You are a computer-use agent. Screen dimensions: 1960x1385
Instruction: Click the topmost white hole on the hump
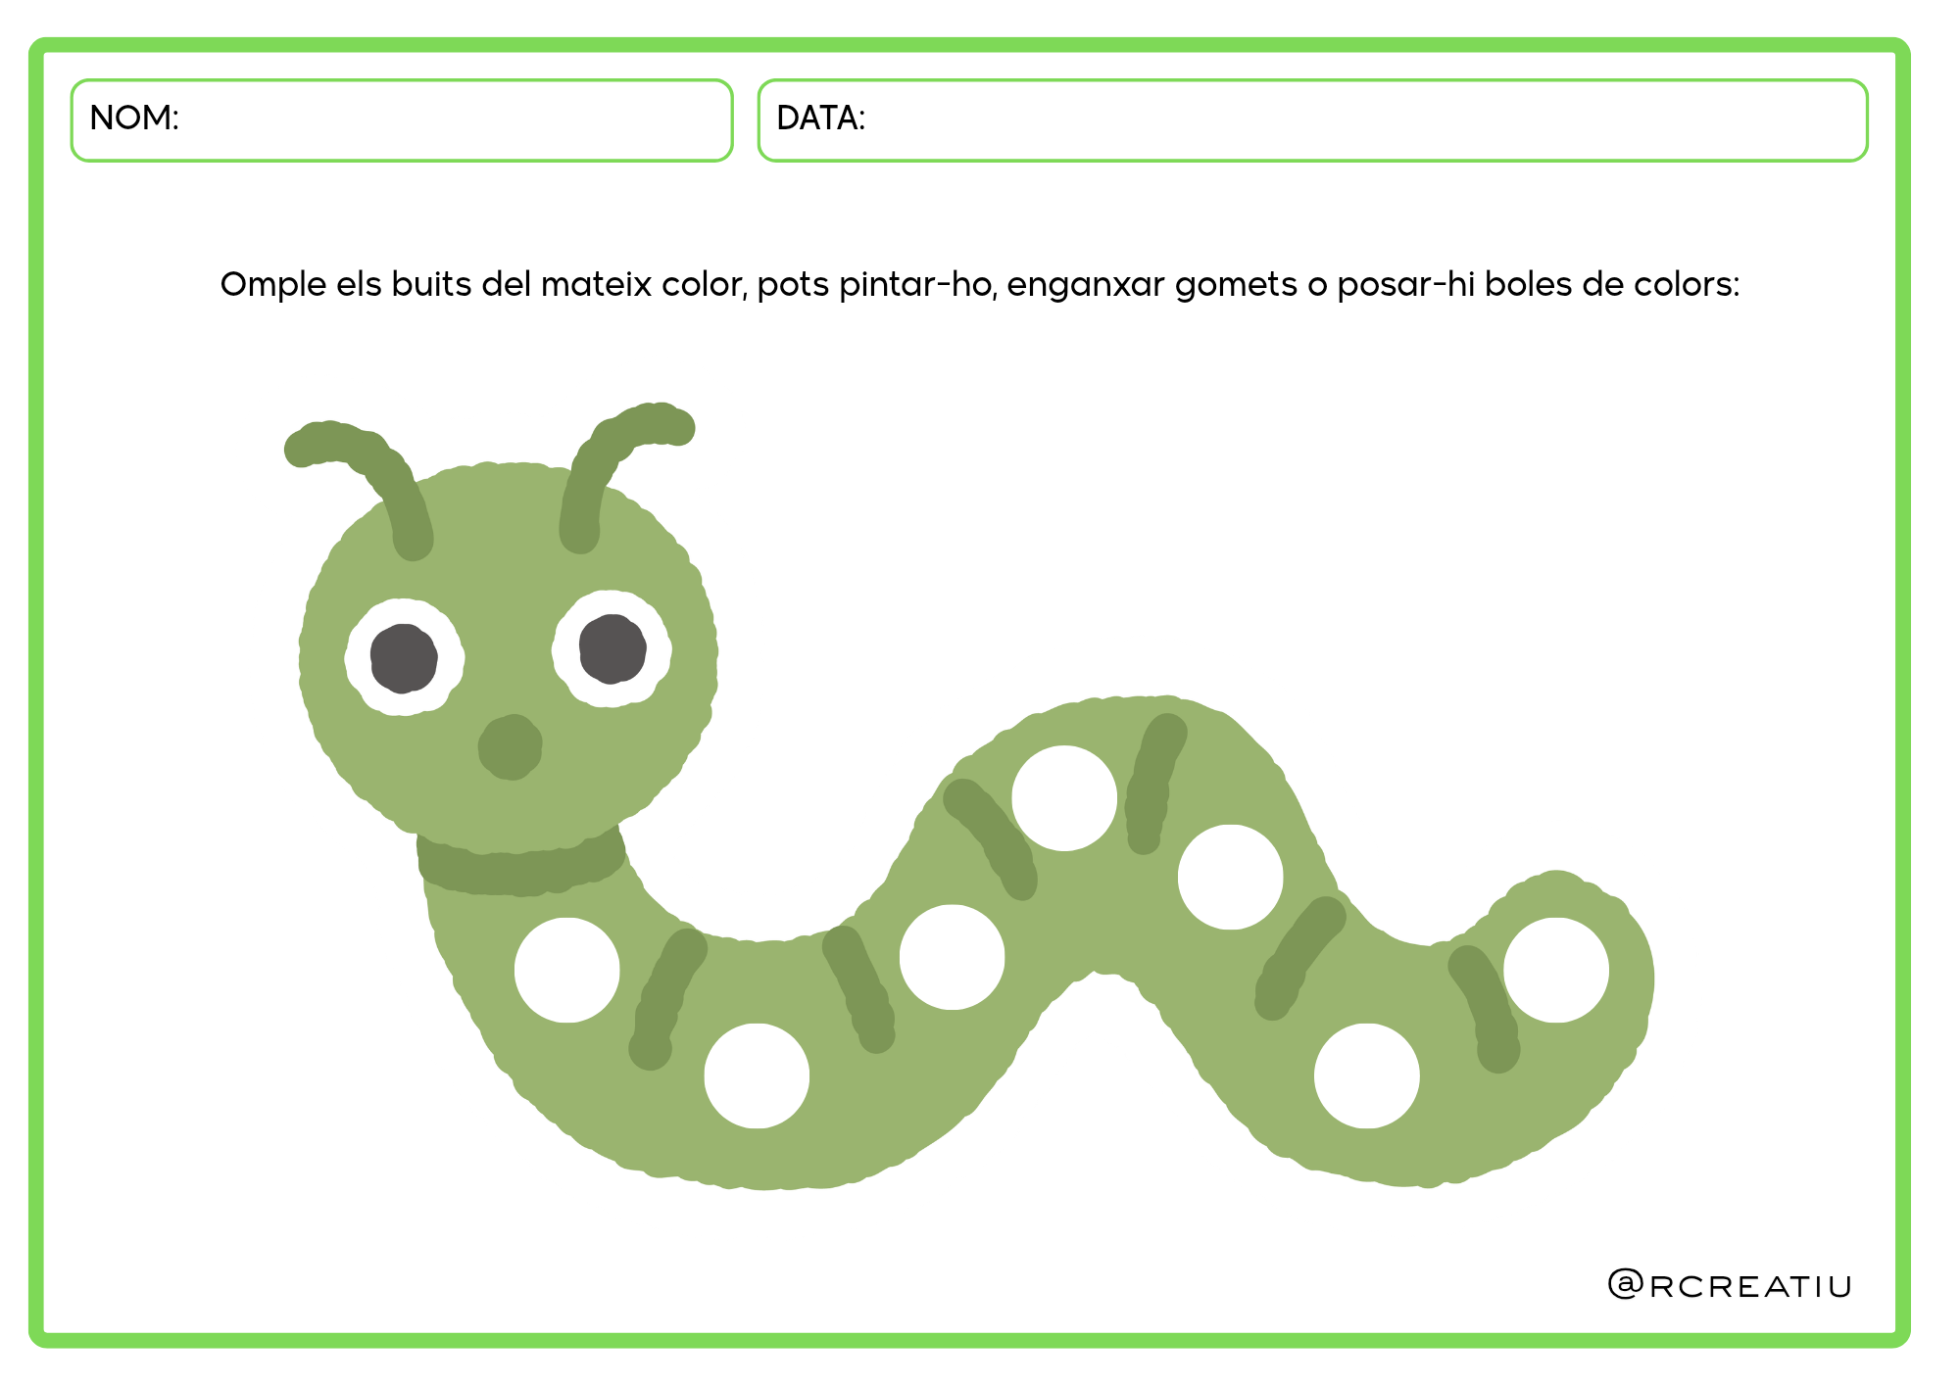point(1064,798)
